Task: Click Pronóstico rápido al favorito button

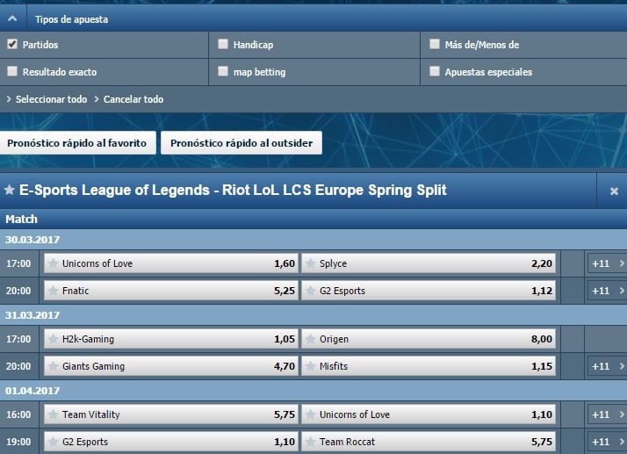Action: (77, 143)
